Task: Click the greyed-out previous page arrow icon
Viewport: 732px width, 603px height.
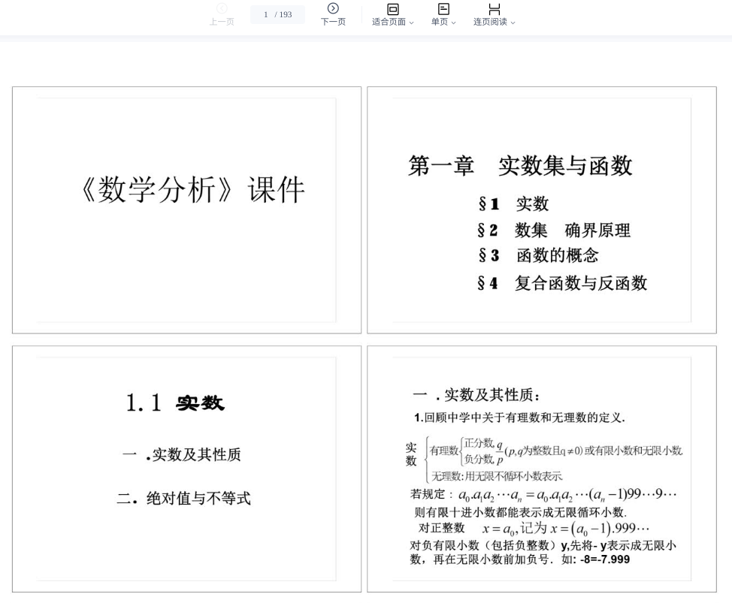Action: point(222,8)
